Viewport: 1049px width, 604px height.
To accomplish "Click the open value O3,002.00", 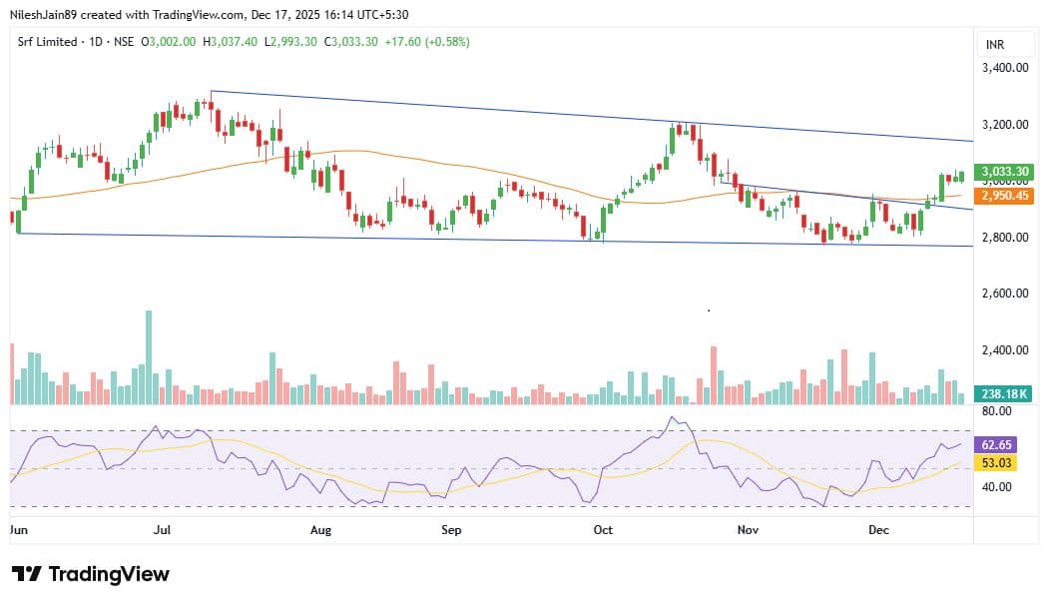I will (168, 42).
